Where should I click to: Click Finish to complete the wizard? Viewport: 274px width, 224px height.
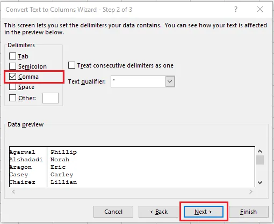(249, 212)
